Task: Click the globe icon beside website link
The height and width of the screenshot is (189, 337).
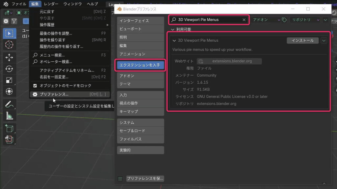Action: click(x=200, y=61)
